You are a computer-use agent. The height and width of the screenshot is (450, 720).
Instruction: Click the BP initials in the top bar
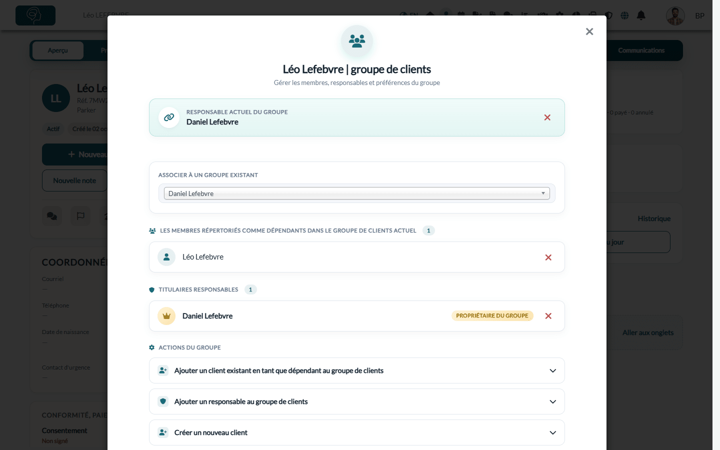tap(700, 16)
